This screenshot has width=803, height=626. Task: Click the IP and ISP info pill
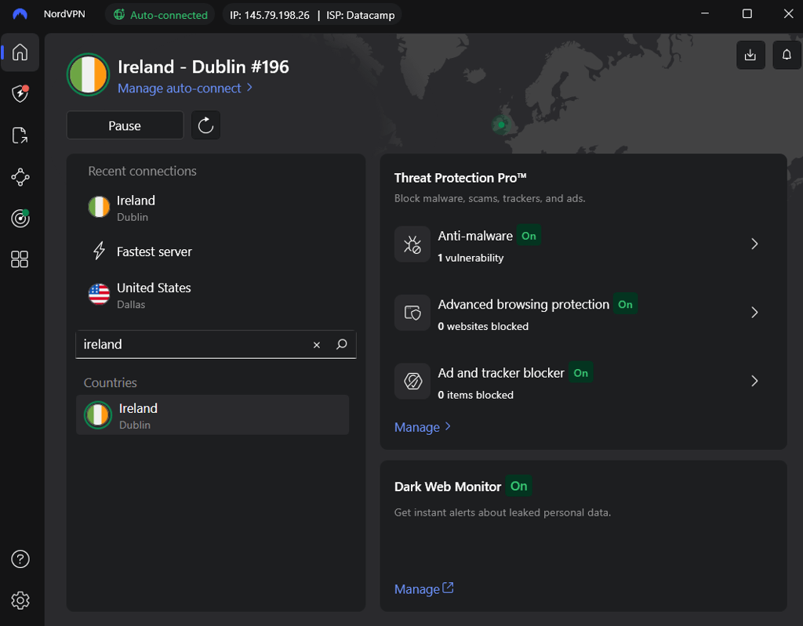pyautogui.click(x=312, y=15)
